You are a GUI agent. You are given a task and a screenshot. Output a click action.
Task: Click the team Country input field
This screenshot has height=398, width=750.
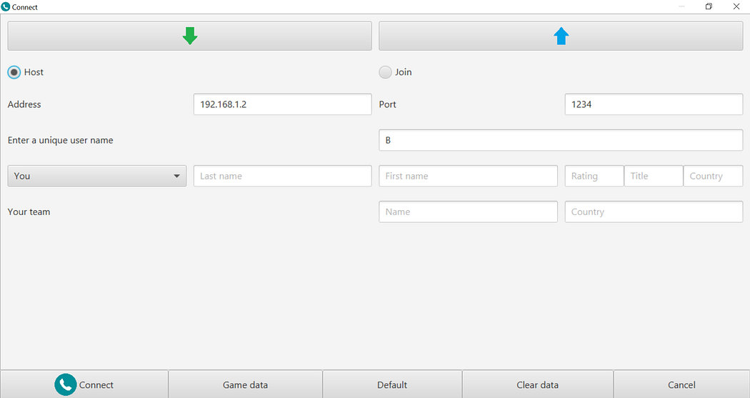[x=654, y=212]
